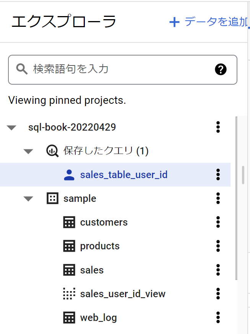Focus the 検索語句を入力 search field
Viewport: 250px width, 334px height.
click(x=123, y=70)
